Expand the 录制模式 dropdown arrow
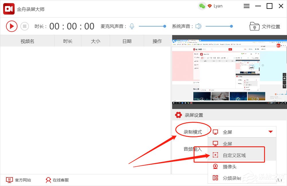Viewport: 287px width, 186px height. tap(270, 132)
